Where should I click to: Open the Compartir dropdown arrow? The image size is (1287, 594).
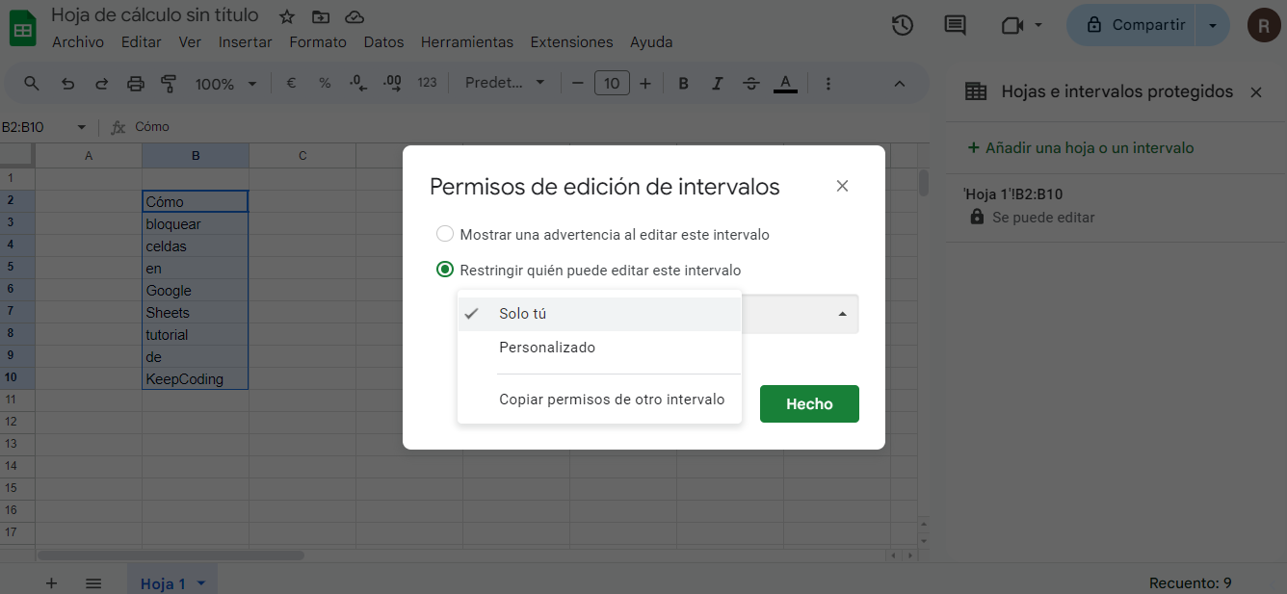tap(1213, 25)
